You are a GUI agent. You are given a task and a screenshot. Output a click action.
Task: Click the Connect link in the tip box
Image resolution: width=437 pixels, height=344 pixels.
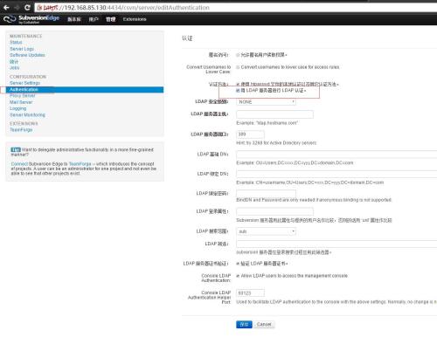19,164
